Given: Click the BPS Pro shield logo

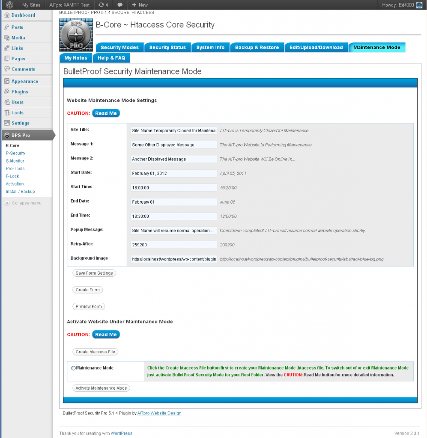Looking at the screenshot, I should [6, 135].
